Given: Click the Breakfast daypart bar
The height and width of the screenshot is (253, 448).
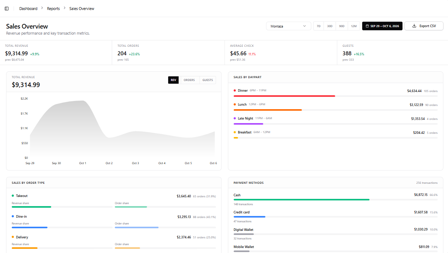Looking at the screenshot, I should [335, 138].
